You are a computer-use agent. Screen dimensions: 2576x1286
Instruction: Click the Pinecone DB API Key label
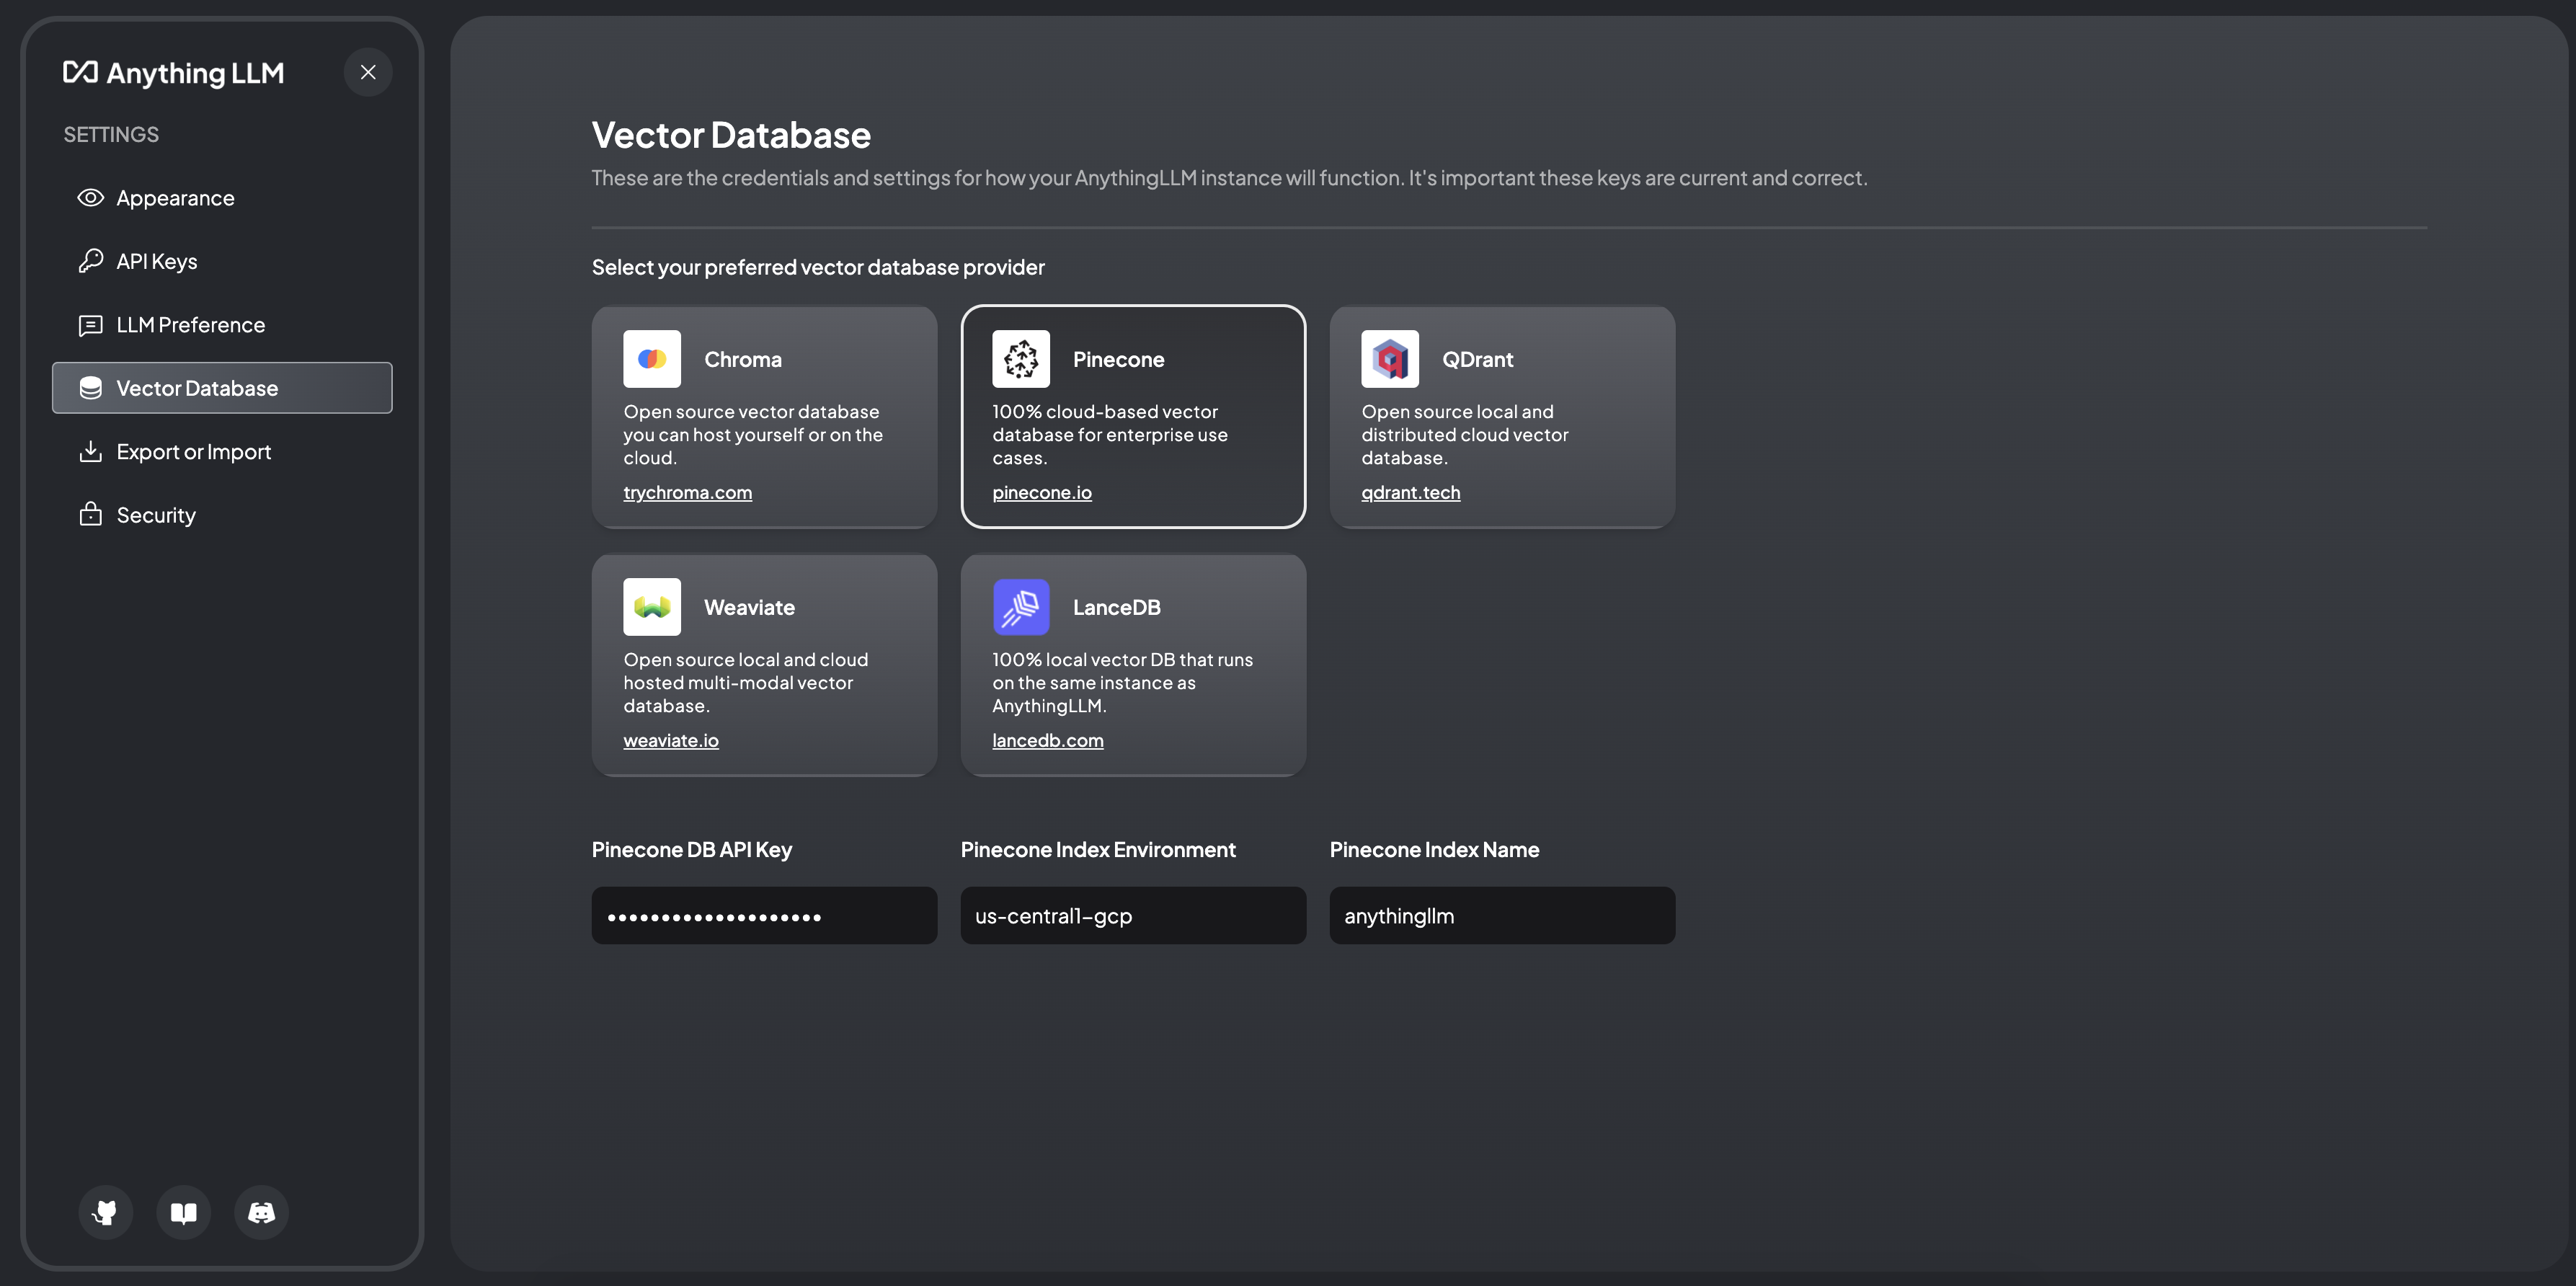(x=692, y=850)
